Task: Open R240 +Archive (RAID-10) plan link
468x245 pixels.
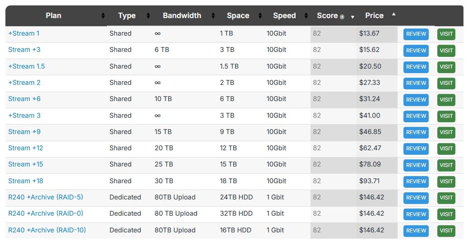Action: point(47,230)
